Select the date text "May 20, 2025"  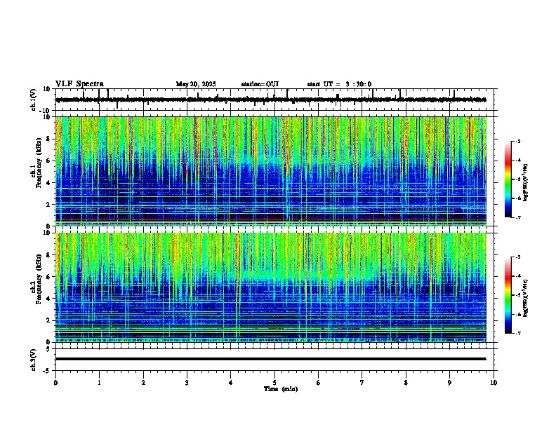tap(196, 84)
